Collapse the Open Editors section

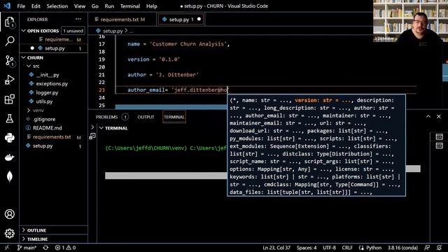[24, 31]
